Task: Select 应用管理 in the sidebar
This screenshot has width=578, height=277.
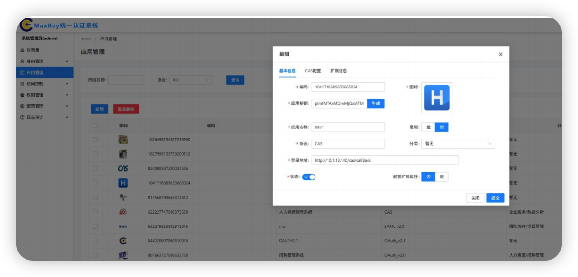Action: click(x=45, y=73)
